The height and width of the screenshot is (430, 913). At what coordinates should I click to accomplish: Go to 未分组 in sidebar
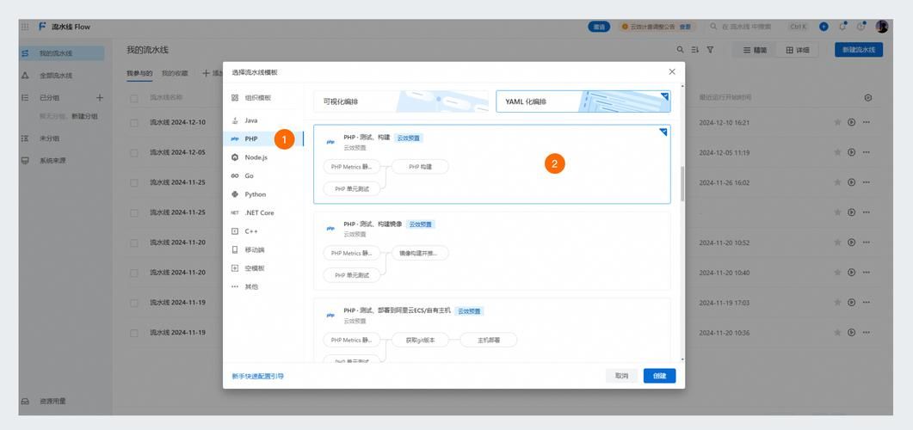click(x=50, y=138)
